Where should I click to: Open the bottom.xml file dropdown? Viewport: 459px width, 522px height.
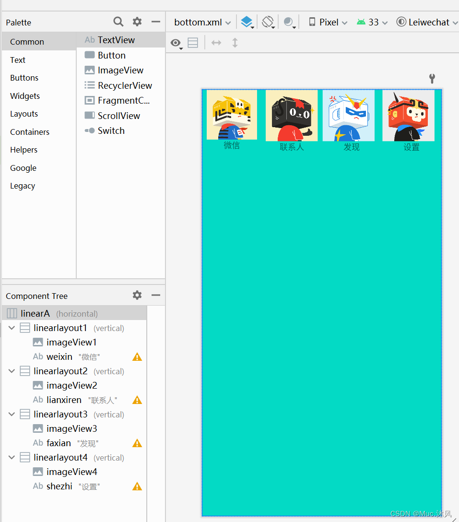(x=202, y=22)
